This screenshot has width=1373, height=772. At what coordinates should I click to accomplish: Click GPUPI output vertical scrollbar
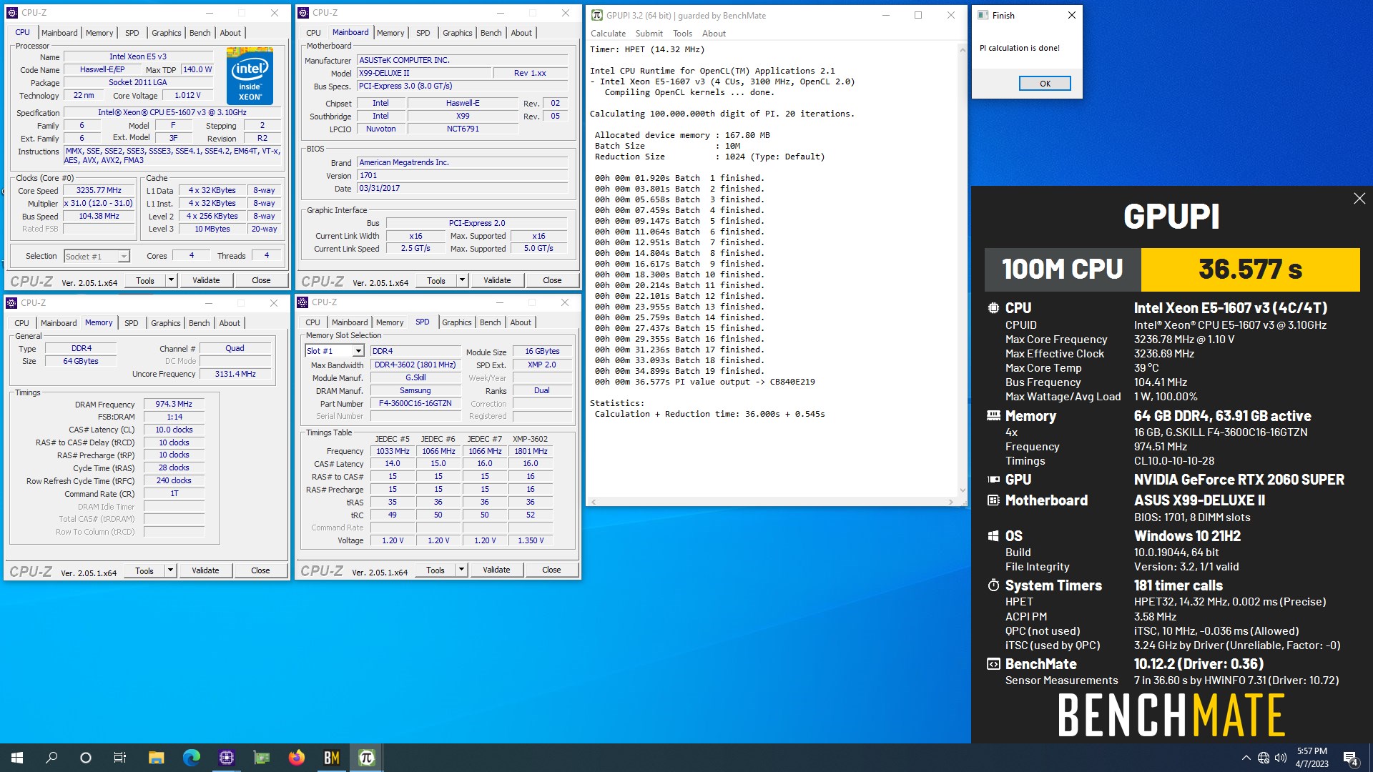(x=962, y=269)
